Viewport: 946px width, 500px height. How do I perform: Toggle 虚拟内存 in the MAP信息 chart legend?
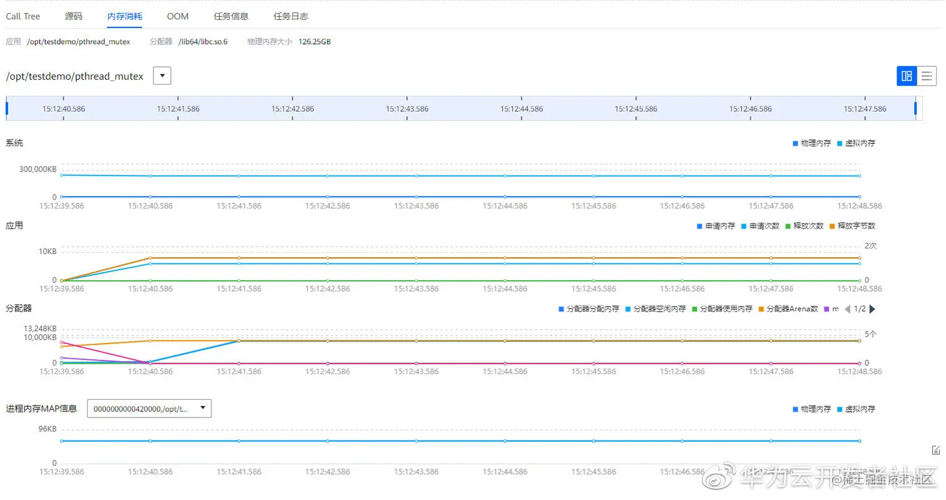(856, 409)
